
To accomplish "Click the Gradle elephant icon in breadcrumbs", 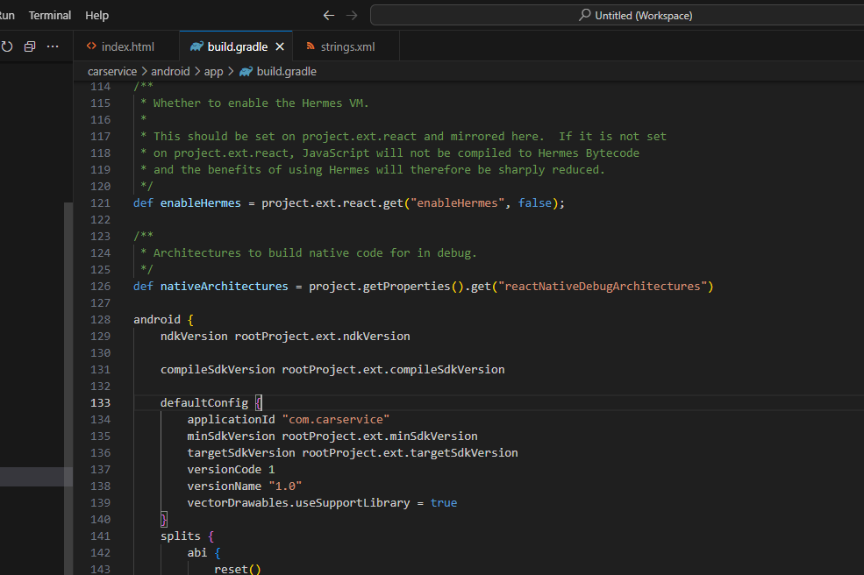I will (246, 71).
